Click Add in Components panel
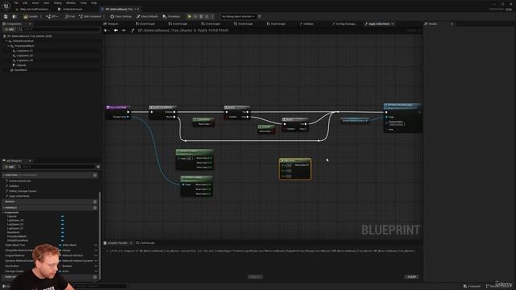Image resolution: width=516 pixels, height=290 pixels. point(9,29)
